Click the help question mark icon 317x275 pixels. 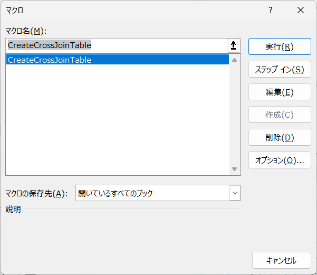click(x=270, y=10)
